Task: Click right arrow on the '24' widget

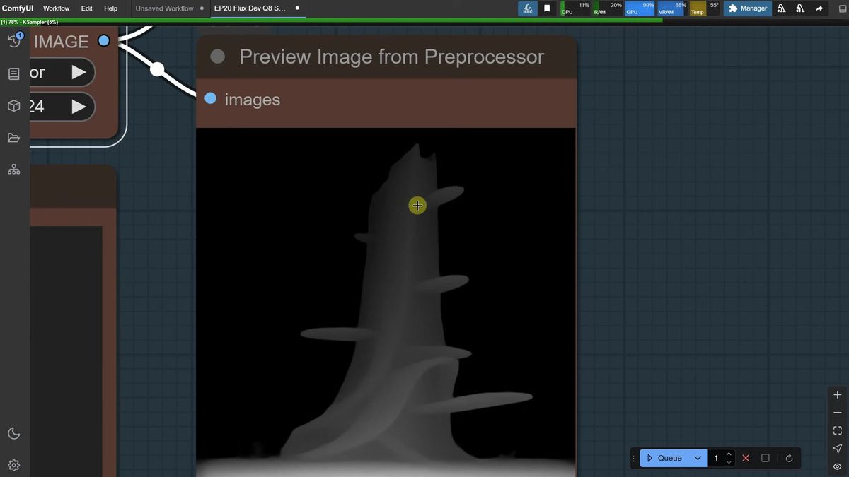Action: [x=79, y=106]
